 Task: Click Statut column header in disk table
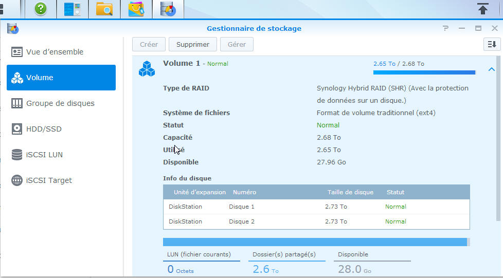point(395,192)
